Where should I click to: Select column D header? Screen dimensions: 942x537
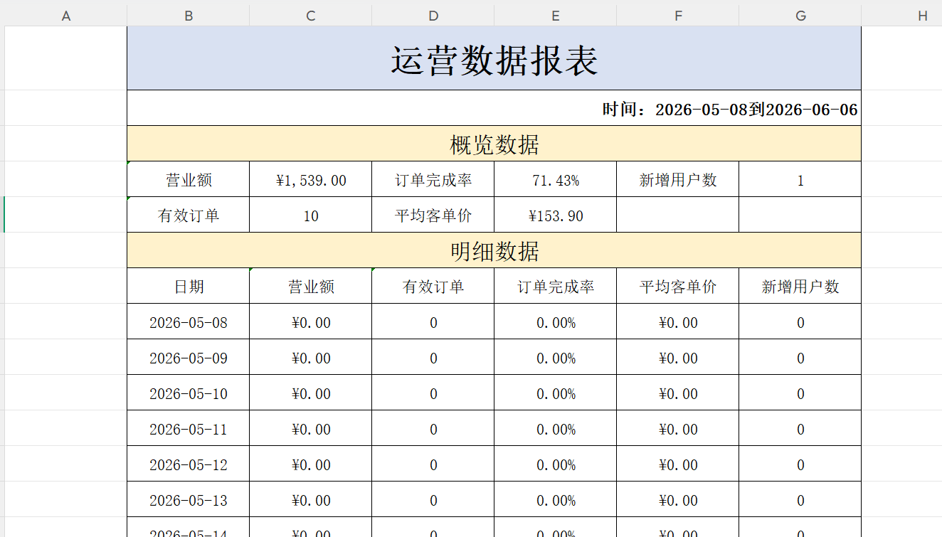coord(433,16)
